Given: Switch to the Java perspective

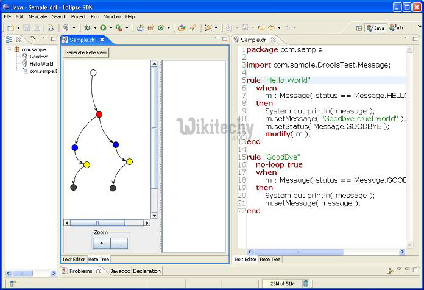Looking at the screenshot, I should [376, 28].
